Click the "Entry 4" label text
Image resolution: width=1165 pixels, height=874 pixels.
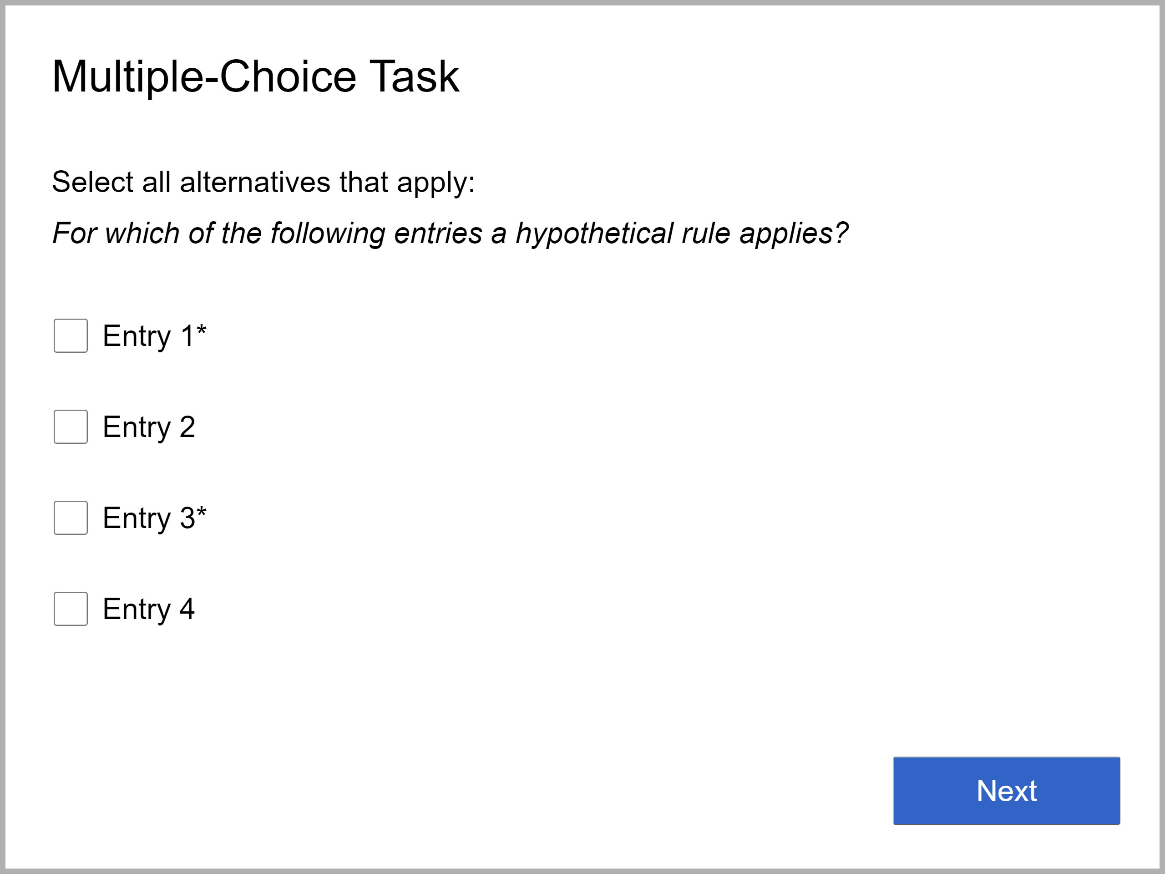point(148,610)
